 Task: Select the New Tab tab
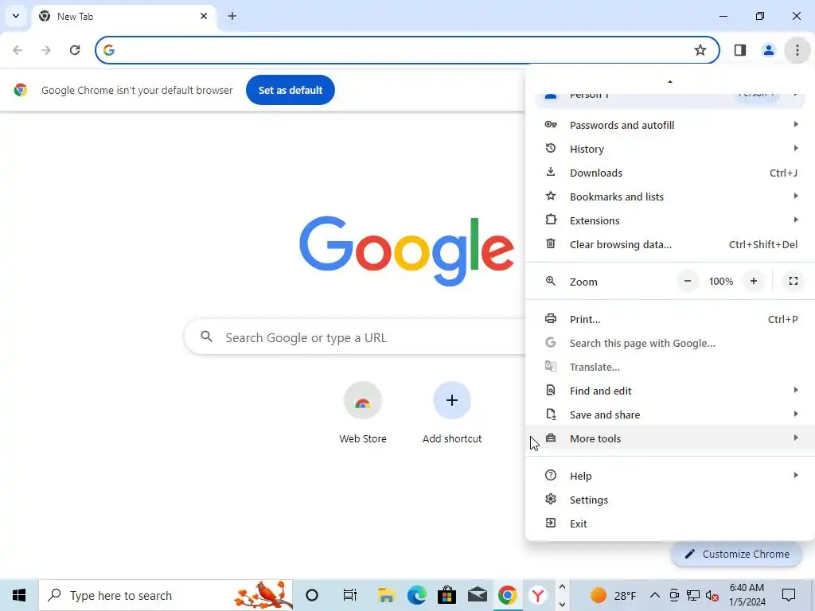(123, 16)
